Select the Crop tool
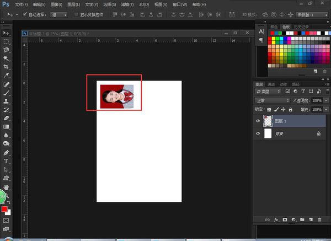The width and height of the screenshot is (331, 241). pos(6,66)
